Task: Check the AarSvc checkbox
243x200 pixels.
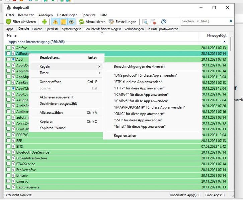Action: [x=8, y=48]
